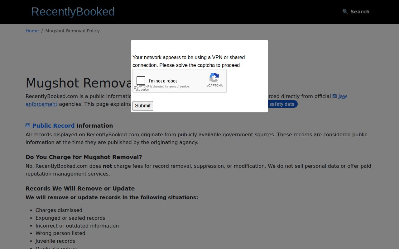Click the RecentlyBooked site logo

pos(73,12)
